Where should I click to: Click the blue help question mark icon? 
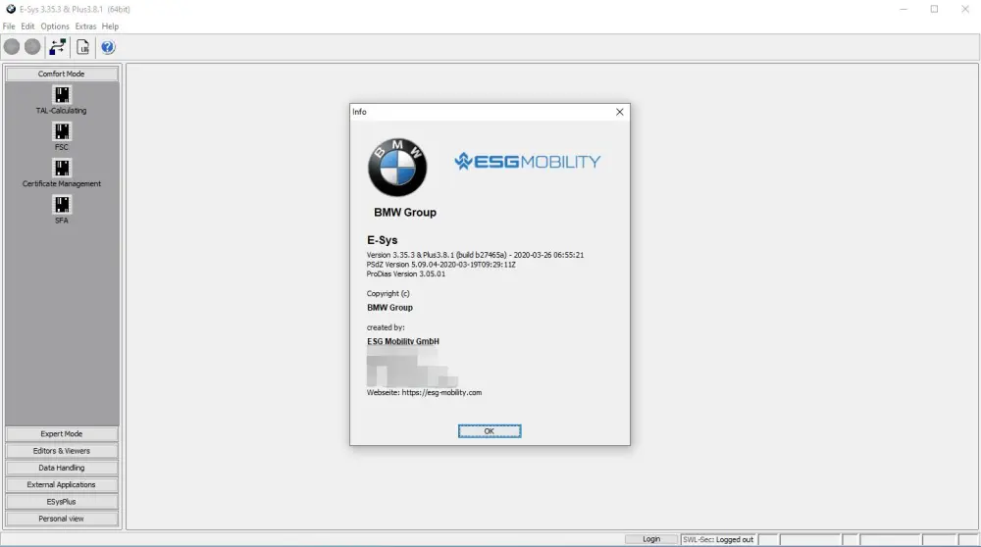(x=108, y=47)
